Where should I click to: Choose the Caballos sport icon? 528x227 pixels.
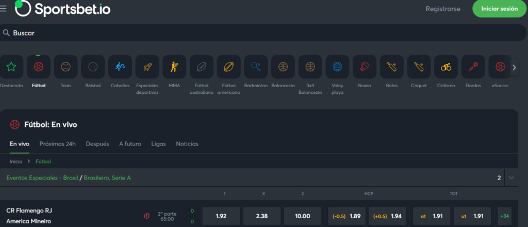(120, 67)
